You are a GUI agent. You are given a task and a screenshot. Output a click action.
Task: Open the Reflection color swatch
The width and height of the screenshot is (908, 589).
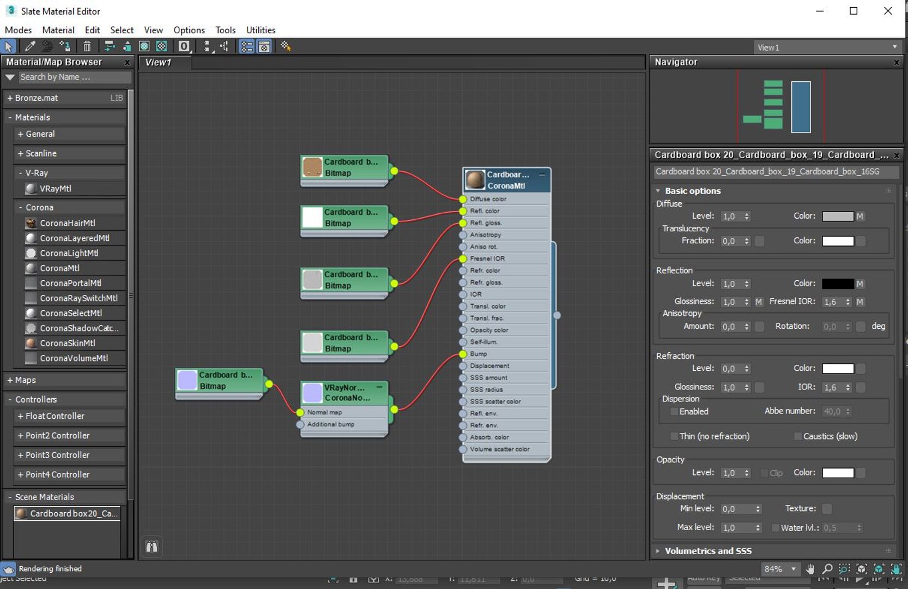coord(838,284)
